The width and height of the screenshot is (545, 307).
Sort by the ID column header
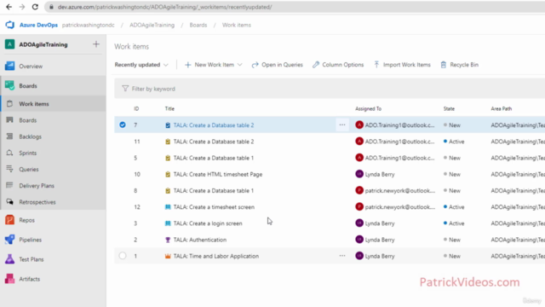[136, 109]
